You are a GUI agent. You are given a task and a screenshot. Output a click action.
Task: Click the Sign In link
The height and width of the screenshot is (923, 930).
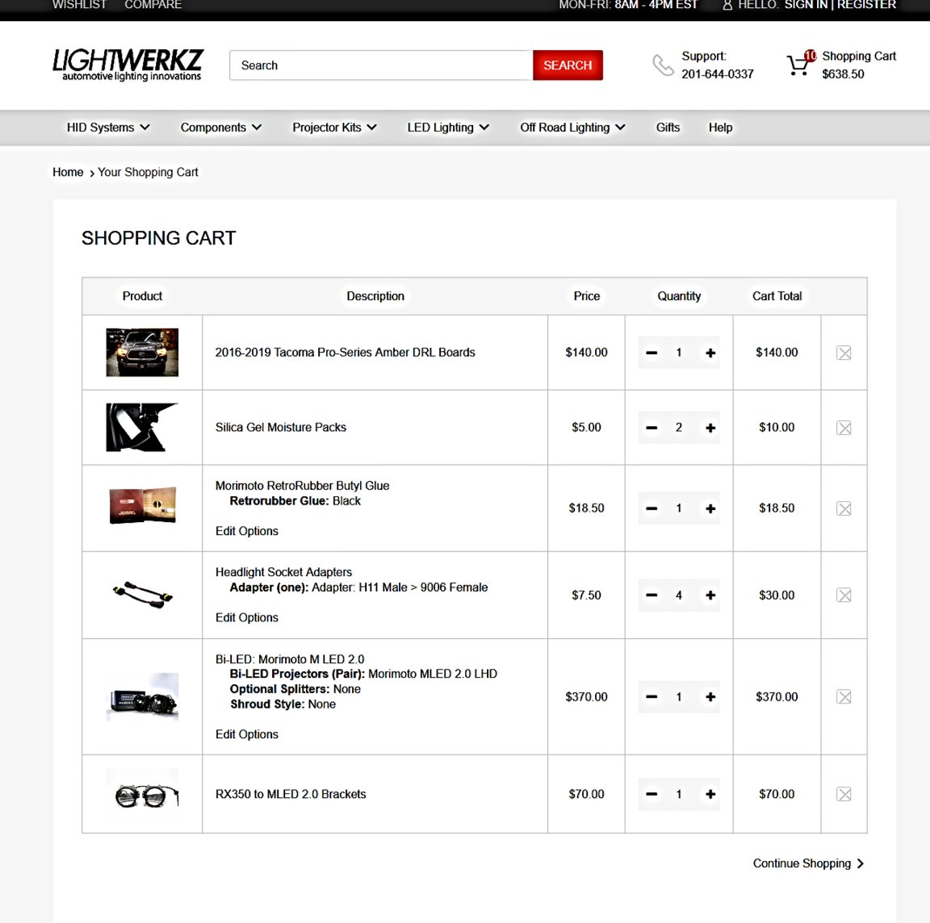point(806,5)
